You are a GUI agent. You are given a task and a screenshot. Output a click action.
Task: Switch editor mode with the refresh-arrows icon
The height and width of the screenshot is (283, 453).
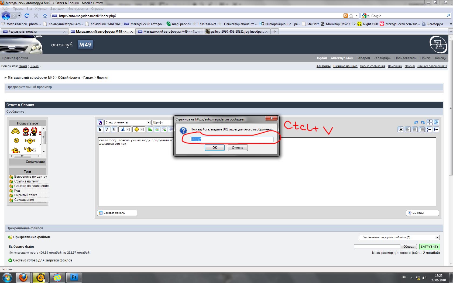point(436,122)
